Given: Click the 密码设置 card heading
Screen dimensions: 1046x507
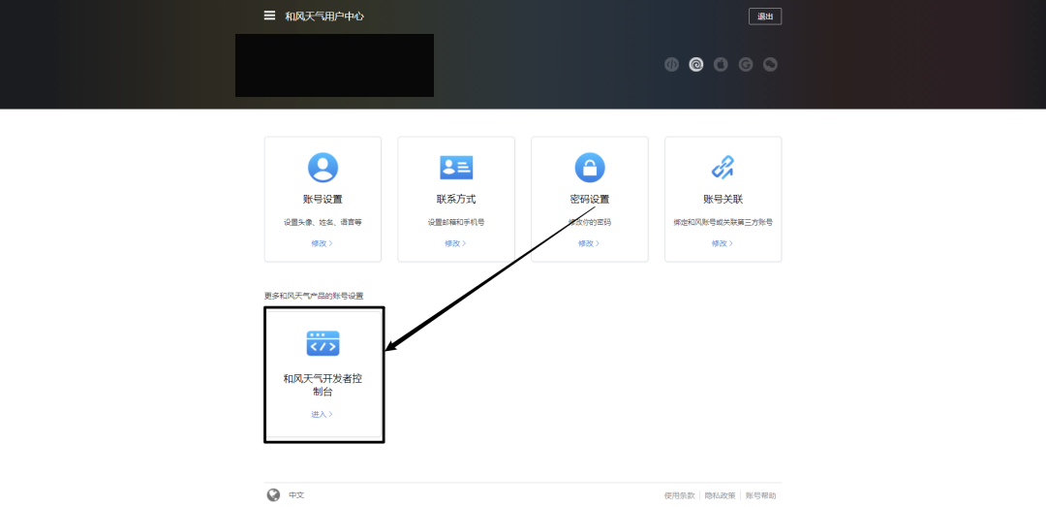Looking at the screenshot, I should 590,199.
